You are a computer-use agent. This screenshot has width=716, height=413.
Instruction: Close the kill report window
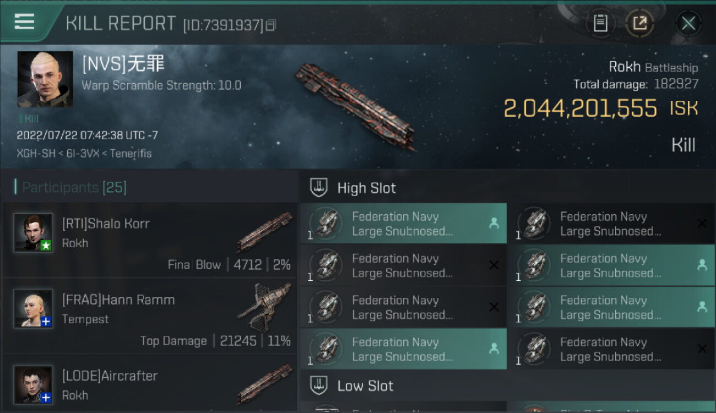(688, 23)
